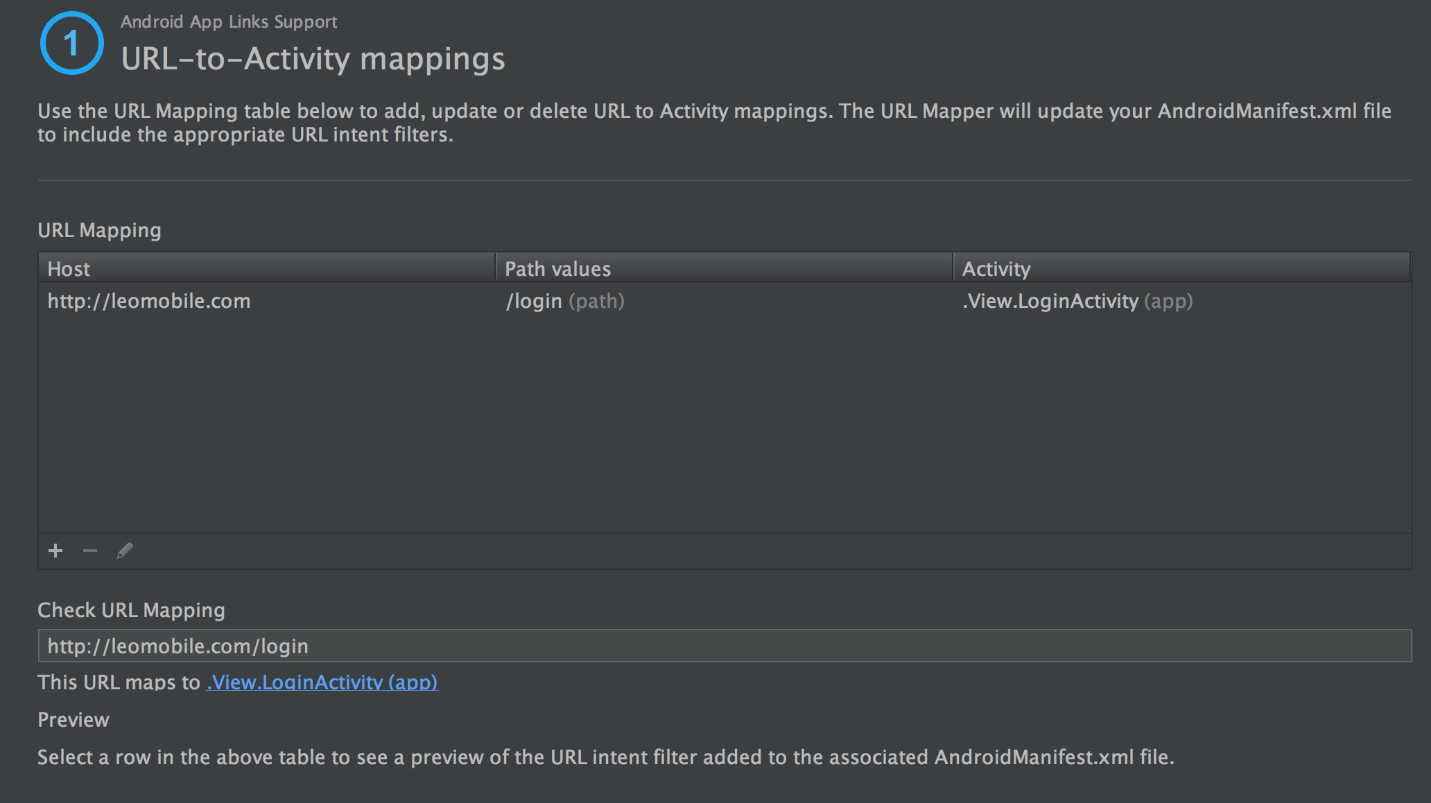Viewport: 1431px width, 803px height.
Task: Select the http://leomobile.com host cell
Action: [149, 301]
